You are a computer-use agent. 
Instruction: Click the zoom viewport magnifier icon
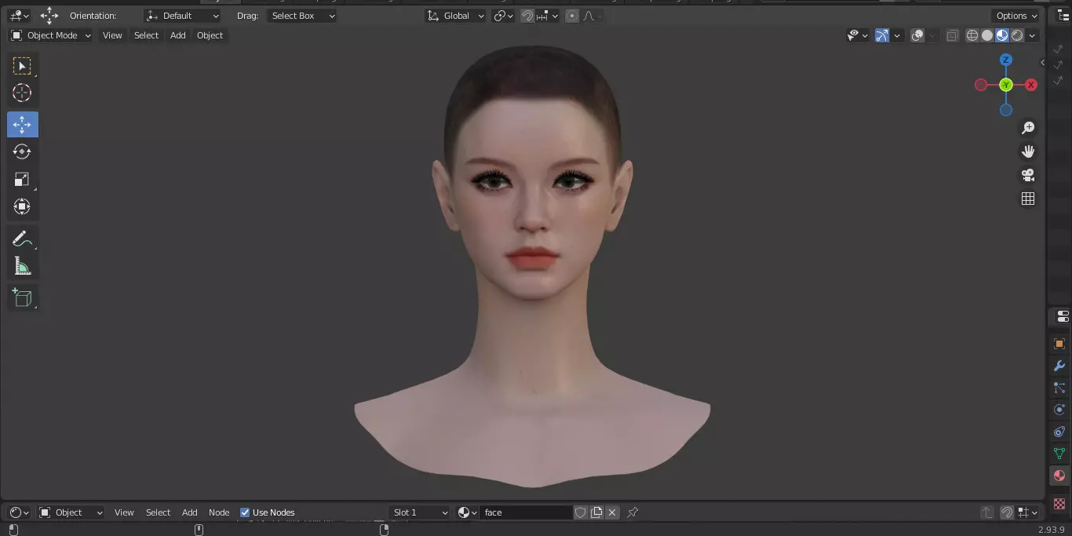[x=1028, y=128]
